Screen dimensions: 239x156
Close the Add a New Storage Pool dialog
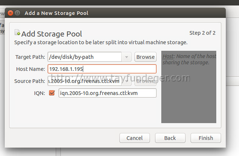[10, 13]
